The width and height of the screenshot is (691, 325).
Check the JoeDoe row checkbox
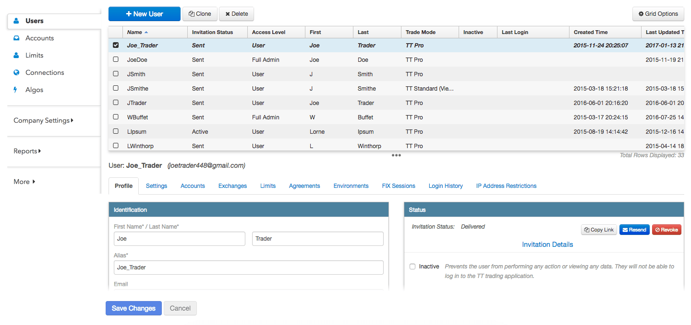(116, 59)
